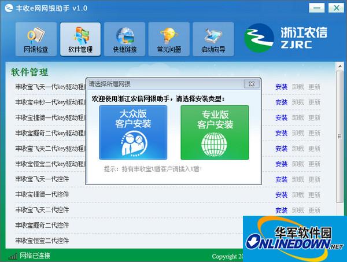Close the 请选择所属网银 dialog
347x262 pixels.
[252, 84]
